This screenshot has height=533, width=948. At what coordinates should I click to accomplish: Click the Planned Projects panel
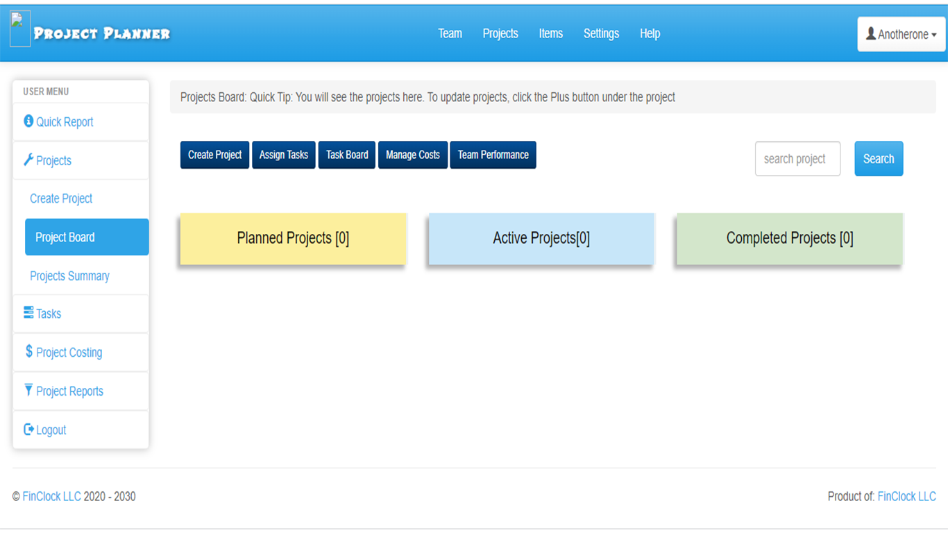click(292, 238)
